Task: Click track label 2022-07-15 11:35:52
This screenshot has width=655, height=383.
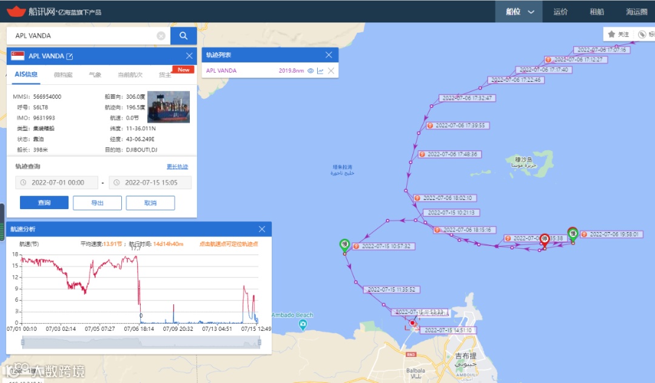Action: coord(391,290)
